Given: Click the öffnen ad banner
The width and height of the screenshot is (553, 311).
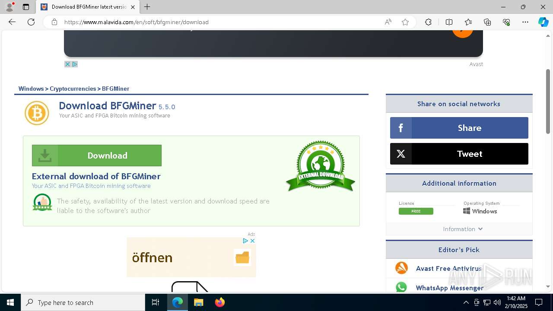Looking at the screenshot, I should point(191,257).
